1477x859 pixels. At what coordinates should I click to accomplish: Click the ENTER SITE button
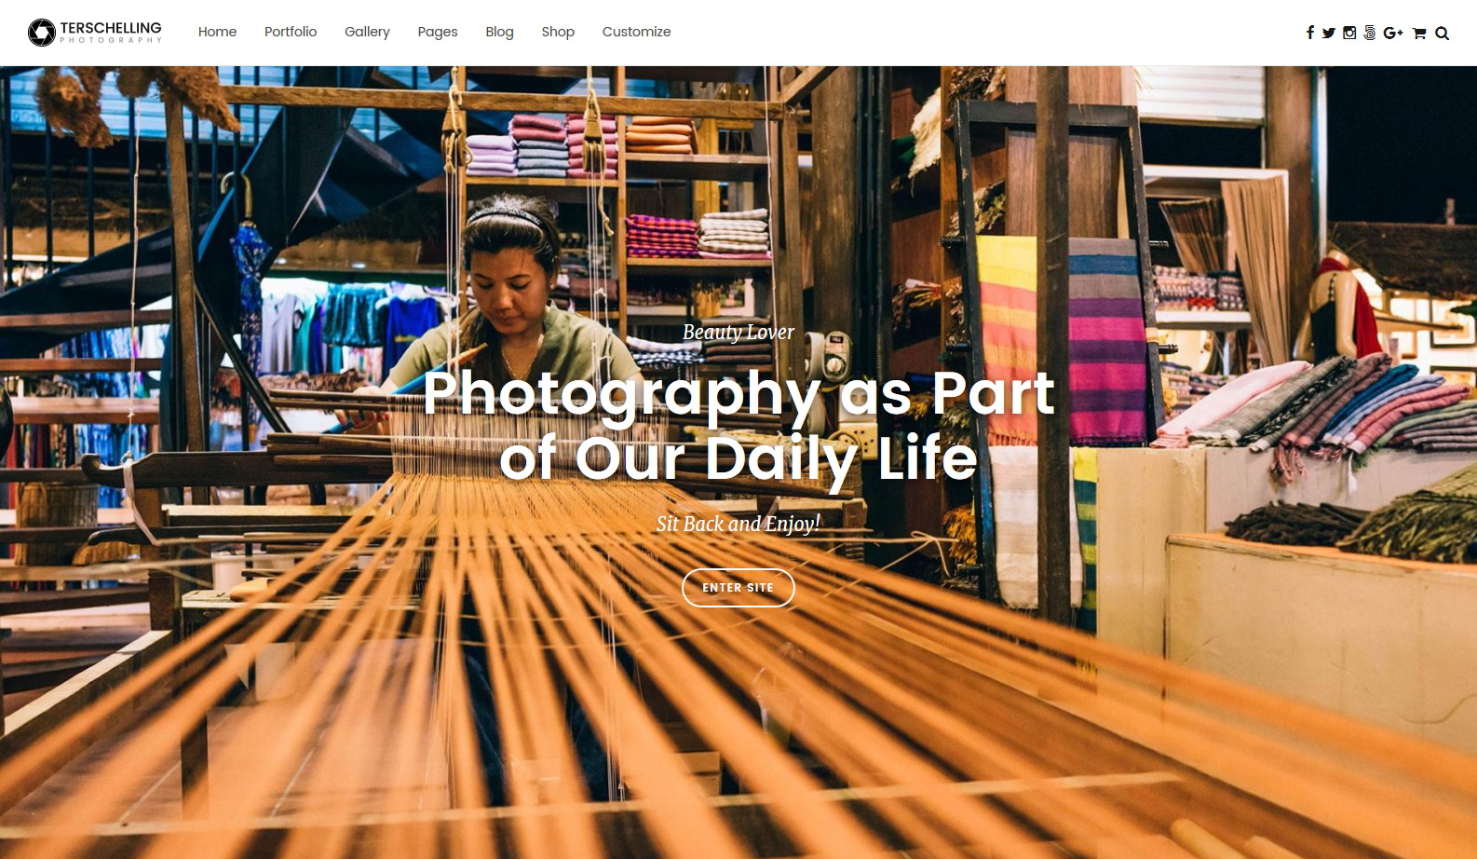pos(738,588)
